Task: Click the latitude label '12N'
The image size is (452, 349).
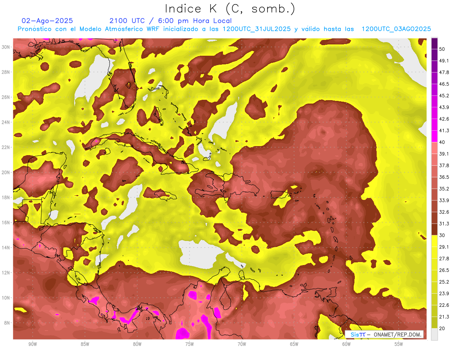Action: 6,273
